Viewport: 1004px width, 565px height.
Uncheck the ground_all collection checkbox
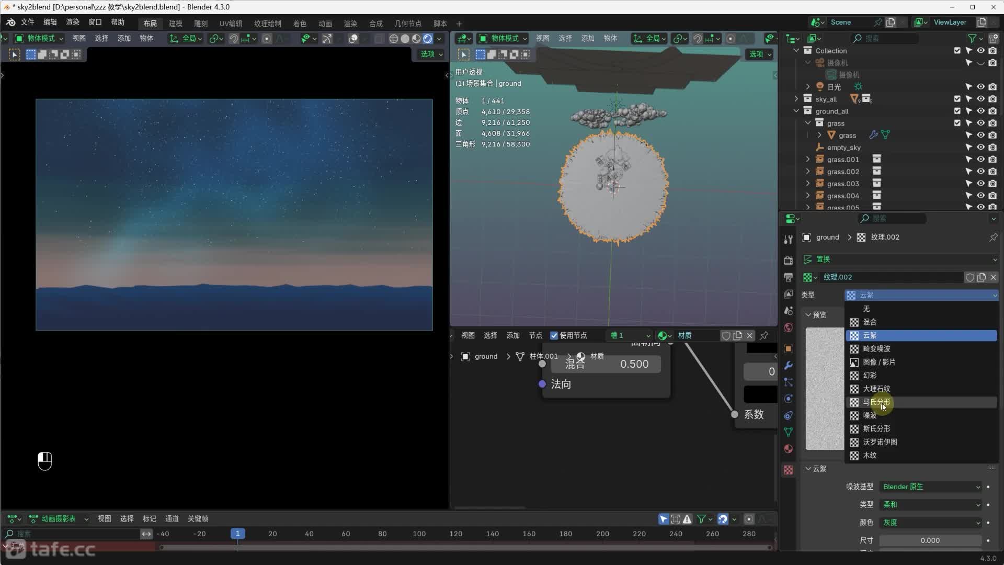pos(957,111)
